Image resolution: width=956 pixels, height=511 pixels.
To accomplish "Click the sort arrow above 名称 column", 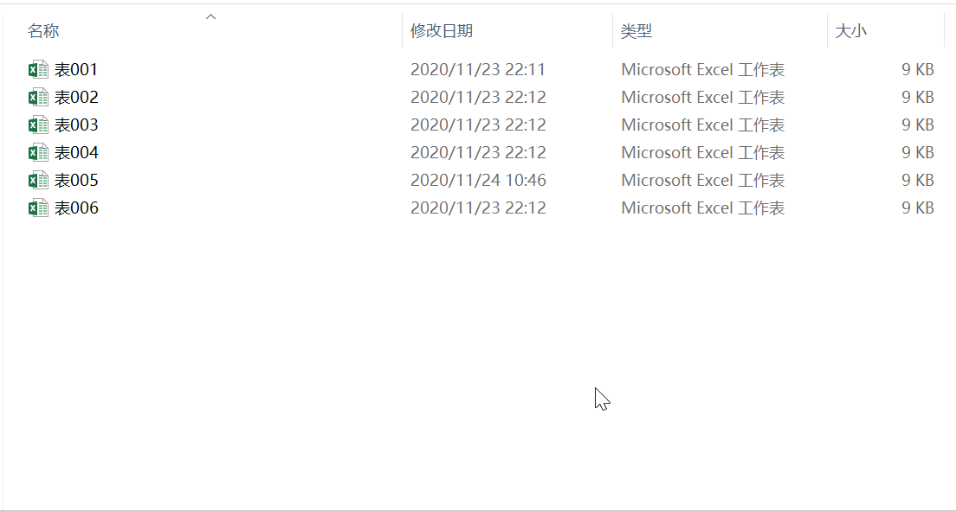I will (211, 17).
